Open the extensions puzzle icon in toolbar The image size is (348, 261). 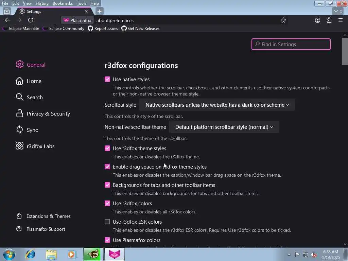tap(329, 20)
